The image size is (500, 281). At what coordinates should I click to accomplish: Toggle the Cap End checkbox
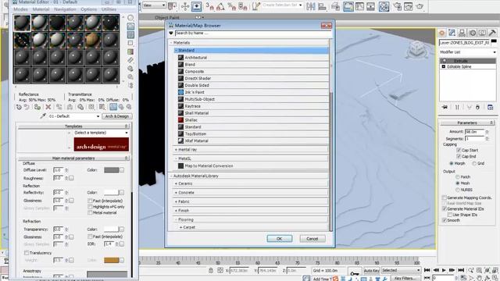pos(459,156)
